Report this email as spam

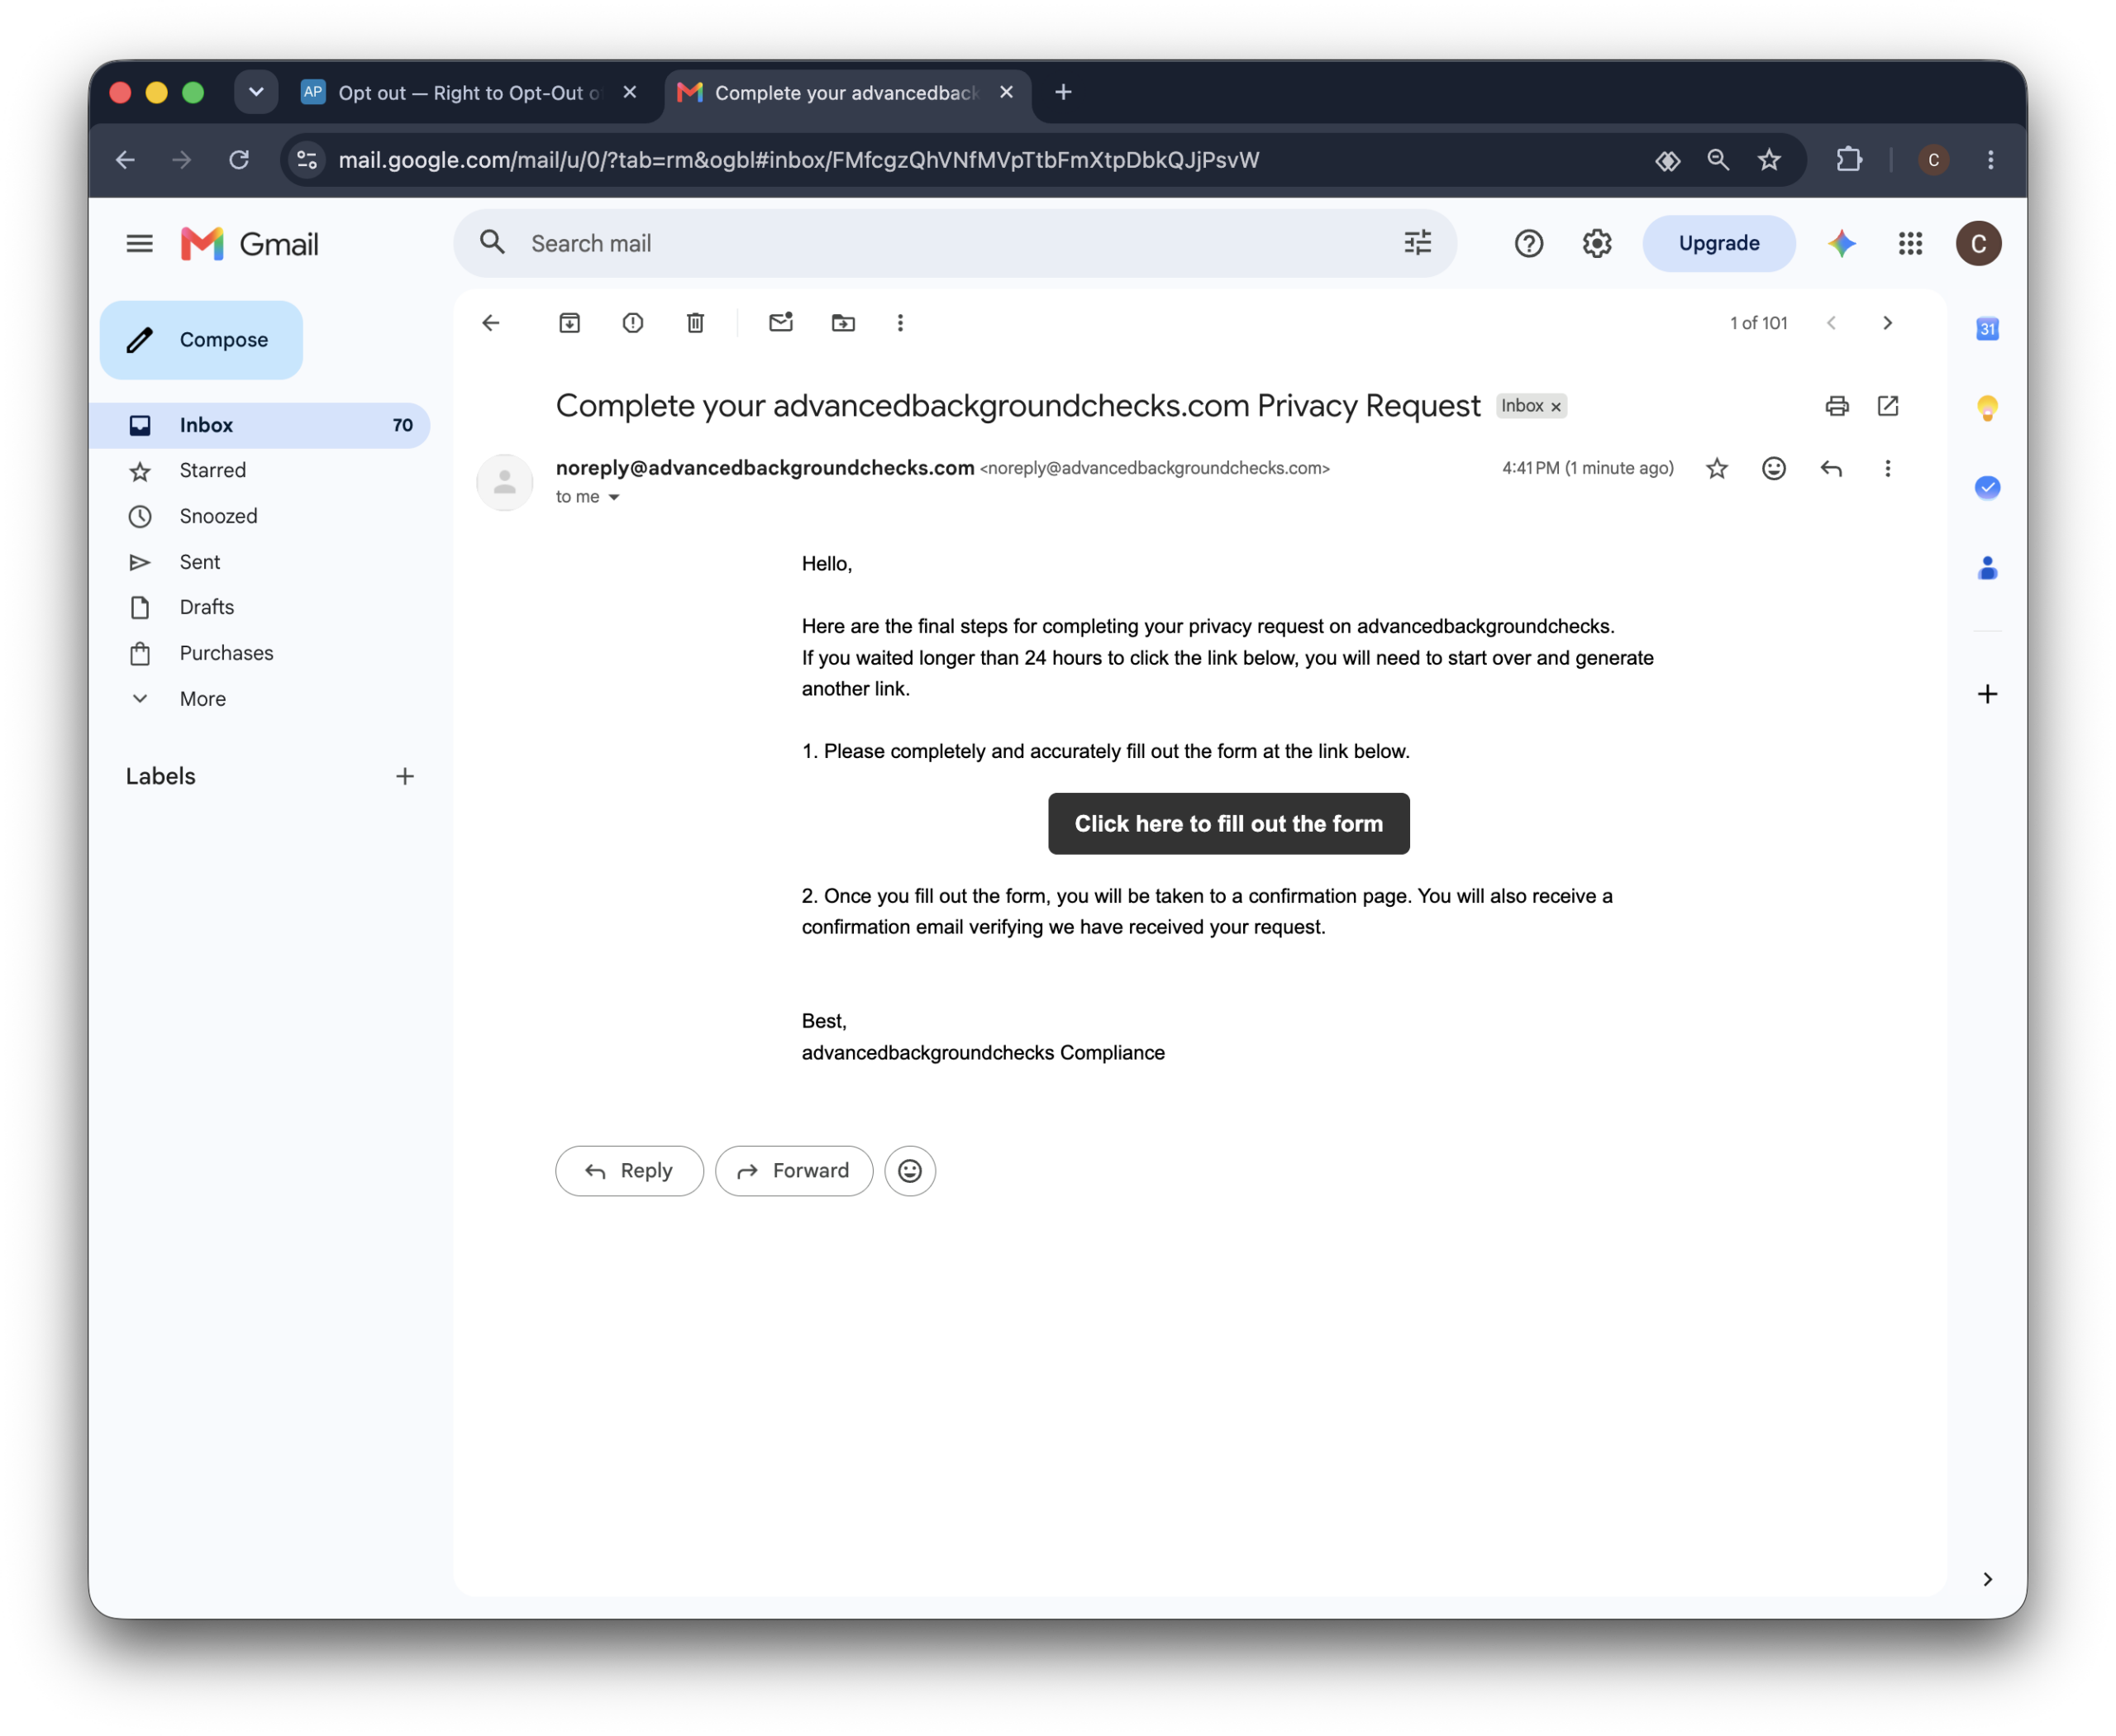click(632, 323)
